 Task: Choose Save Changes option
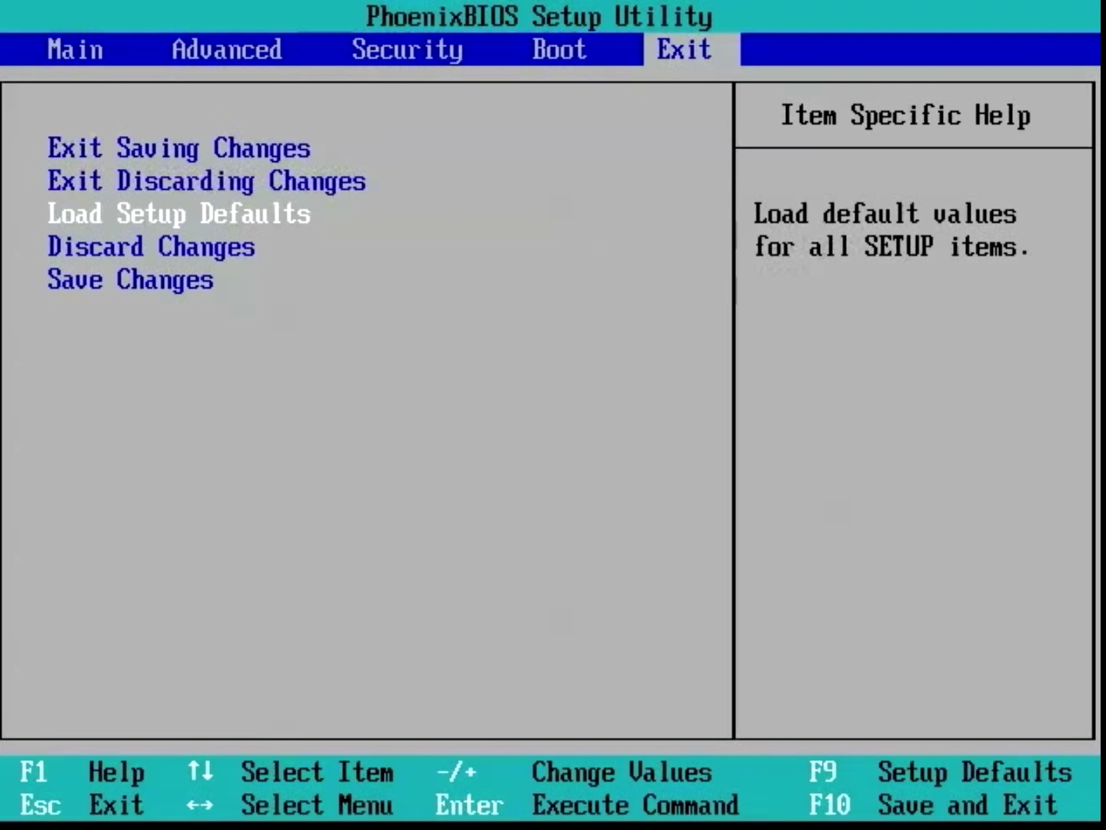130,280
